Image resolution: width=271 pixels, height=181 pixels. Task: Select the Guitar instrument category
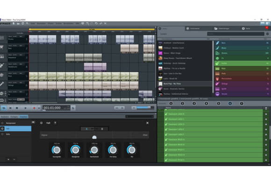pyautogui.click(x=242, y=63)
